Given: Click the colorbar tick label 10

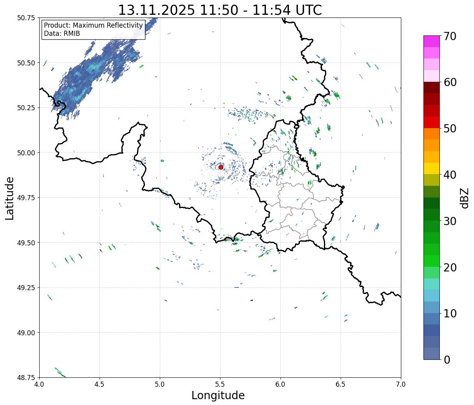Looking at the screenshot, I should click(450, 313).
